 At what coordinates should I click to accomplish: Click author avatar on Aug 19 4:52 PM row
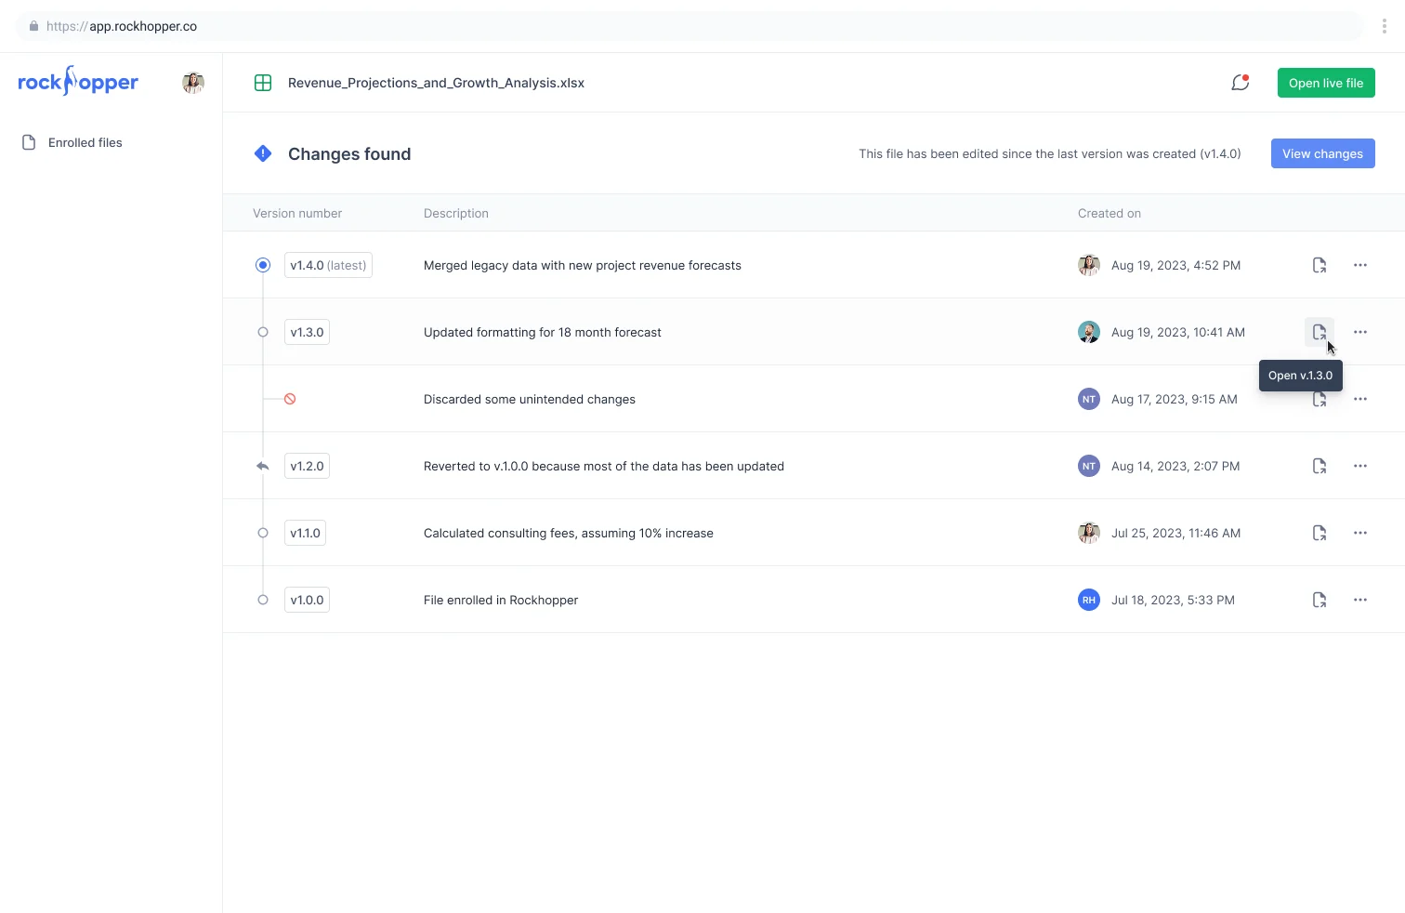[x=1089, y=265]
